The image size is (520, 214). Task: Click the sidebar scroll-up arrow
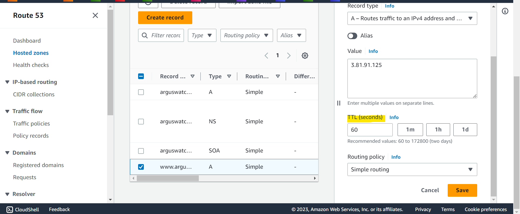click(x=110, y=6)
